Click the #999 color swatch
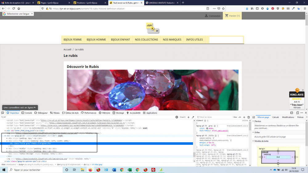308x173 pixels. coord(207,128)
